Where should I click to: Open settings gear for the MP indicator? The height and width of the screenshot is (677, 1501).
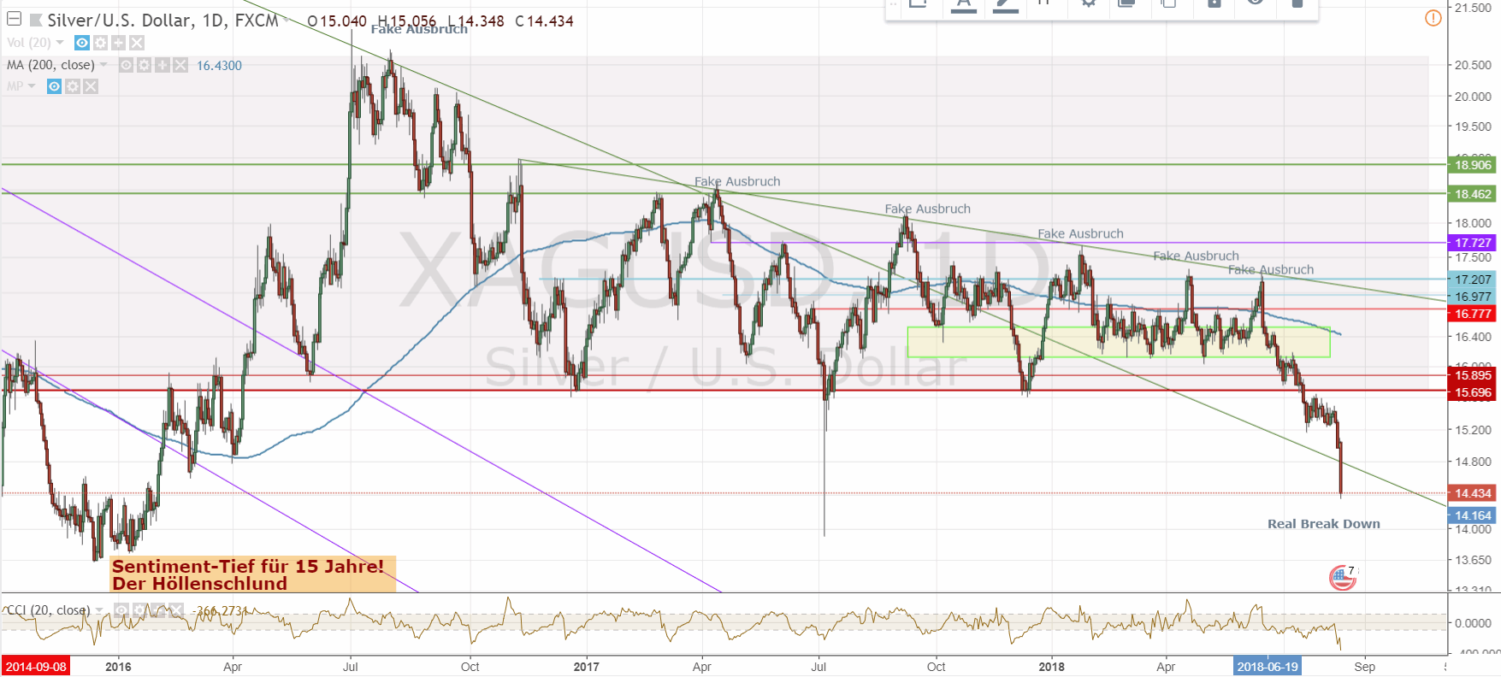tap(73, 86)
